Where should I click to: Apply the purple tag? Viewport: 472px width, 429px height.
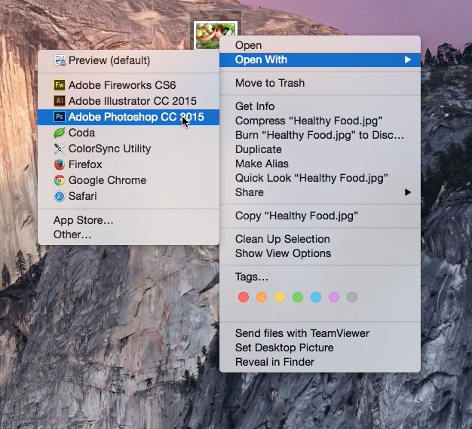(x=334, y=297)
